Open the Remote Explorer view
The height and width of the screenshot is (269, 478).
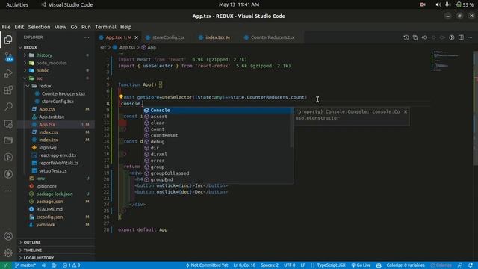point(8,123)
